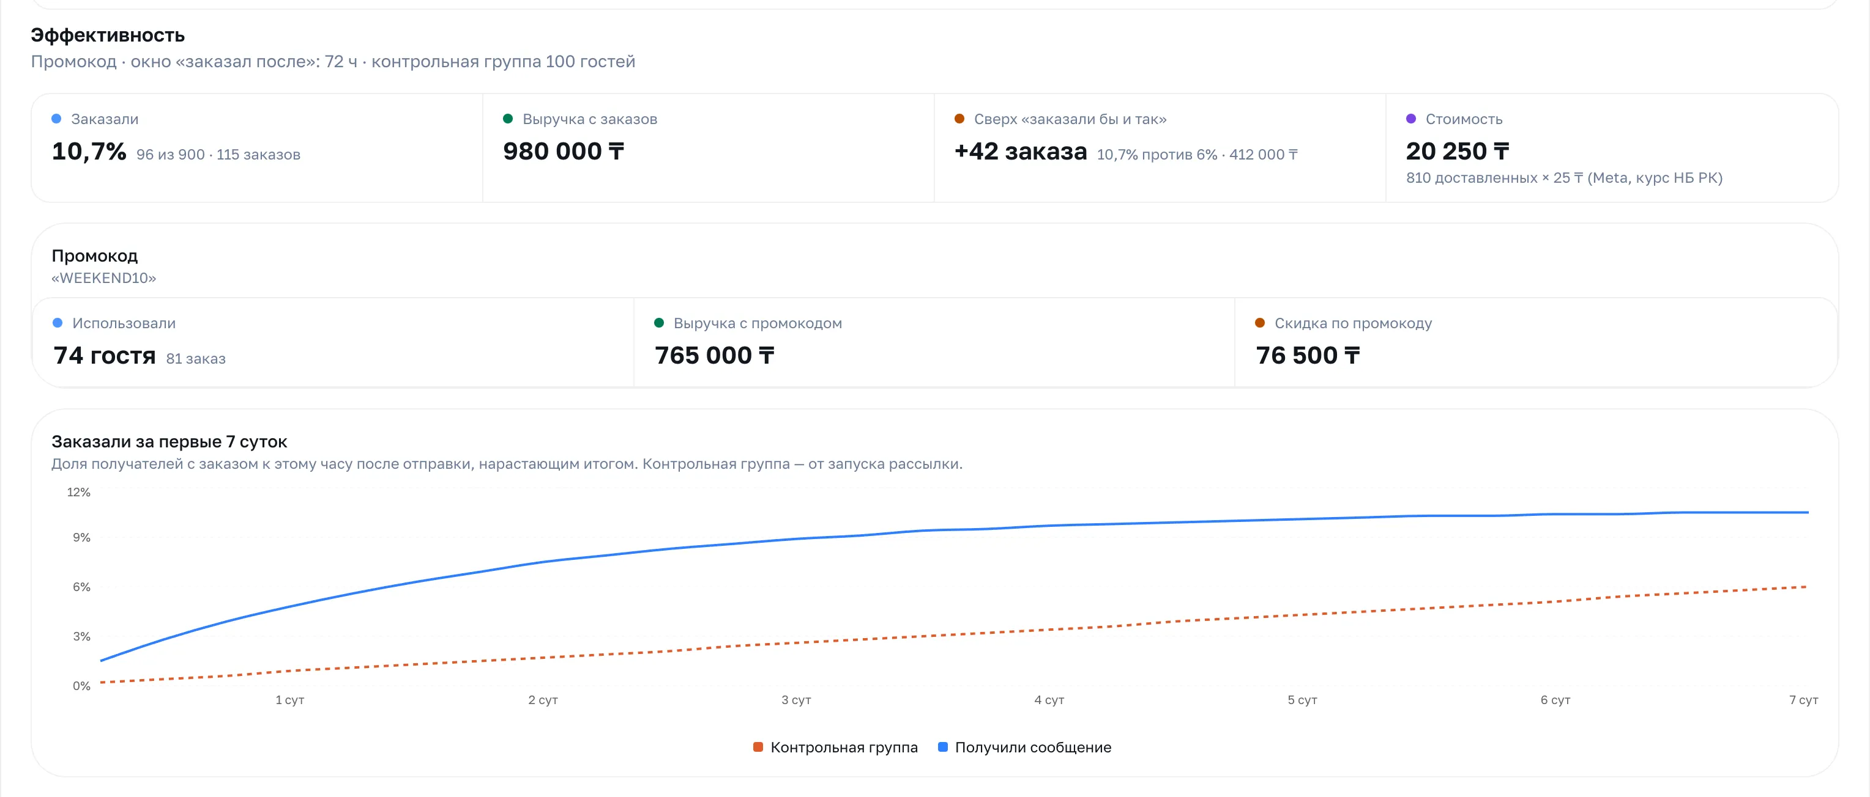The width and height of the screenshot is (1870, 797).
Task: Click the orange dot beside «Сверх «заказали бы и так»»
Action: [959, 119]
